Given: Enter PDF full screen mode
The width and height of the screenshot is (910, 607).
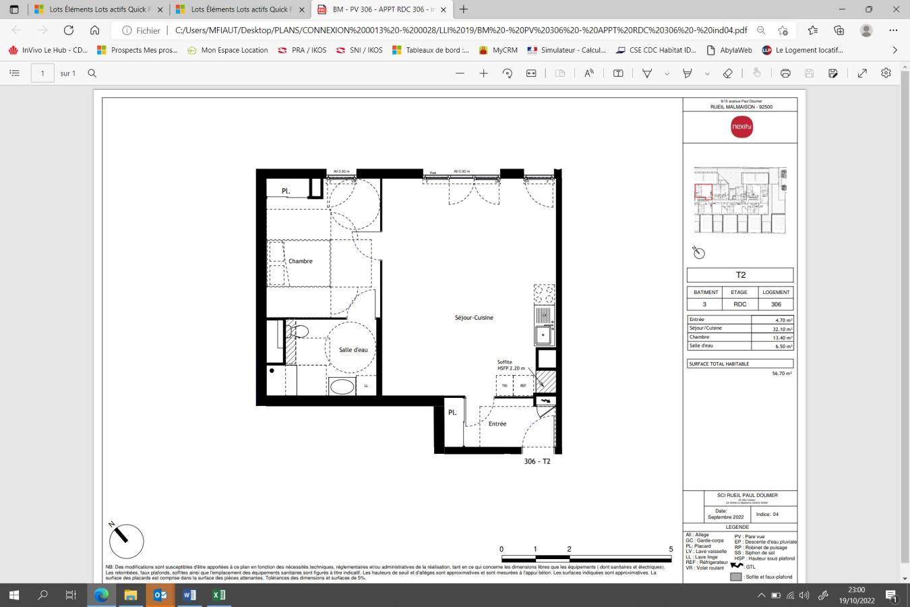Looking at the screenshot, I should click(x=862, y=74).
